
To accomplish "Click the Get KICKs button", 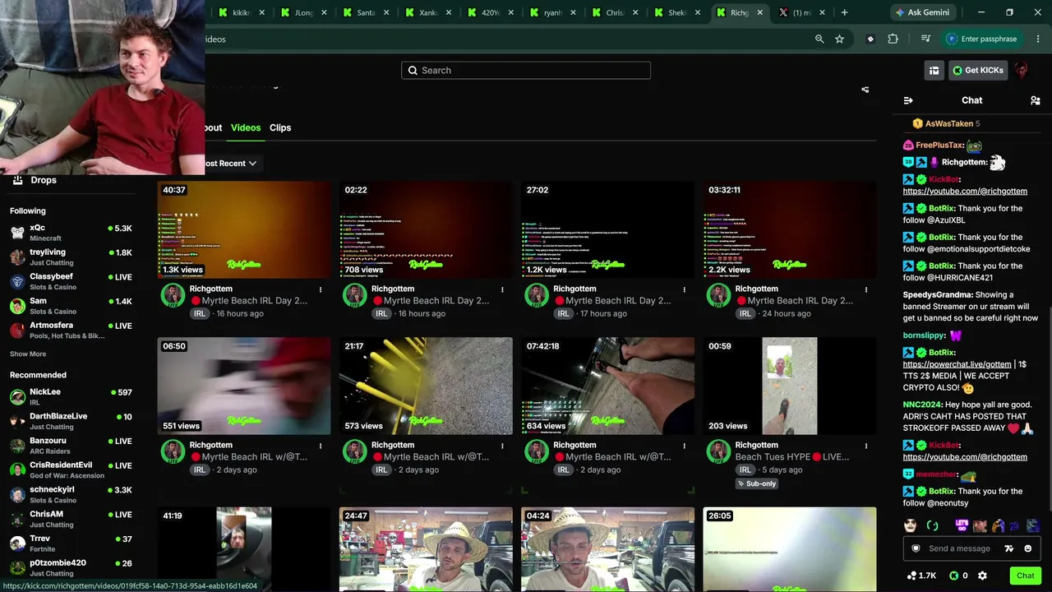I will click(x=978, y=71).
